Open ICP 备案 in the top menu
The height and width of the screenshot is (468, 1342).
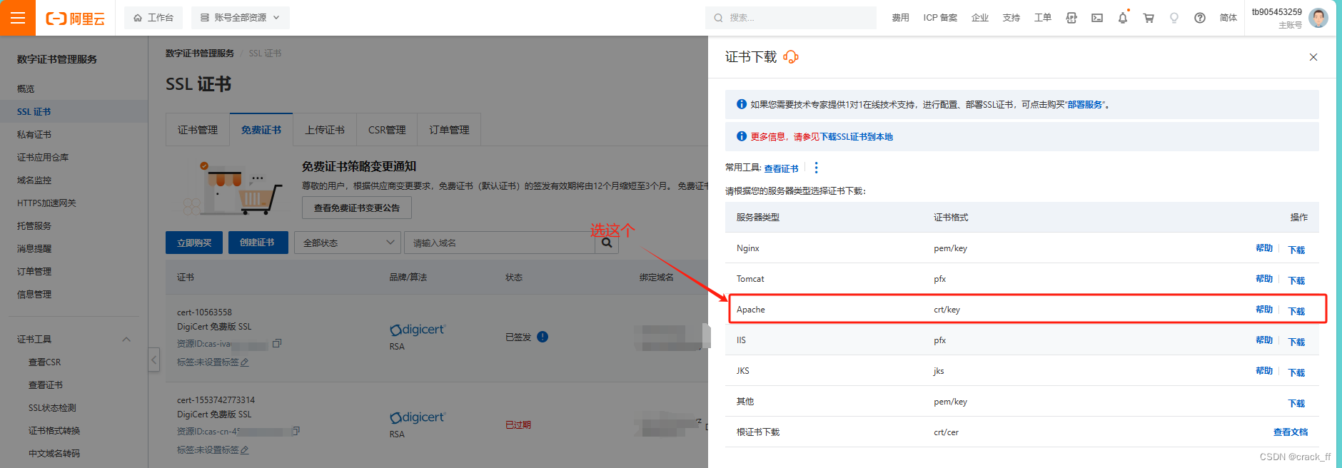point(940,18)
